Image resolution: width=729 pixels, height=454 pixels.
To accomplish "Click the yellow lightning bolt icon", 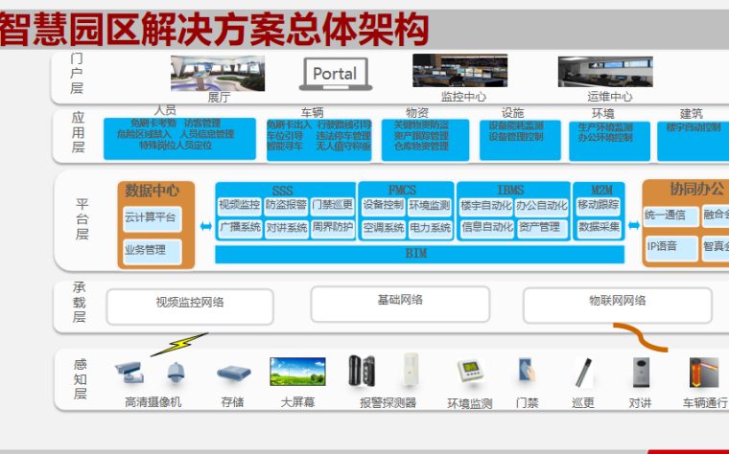I will click(180, 343).
